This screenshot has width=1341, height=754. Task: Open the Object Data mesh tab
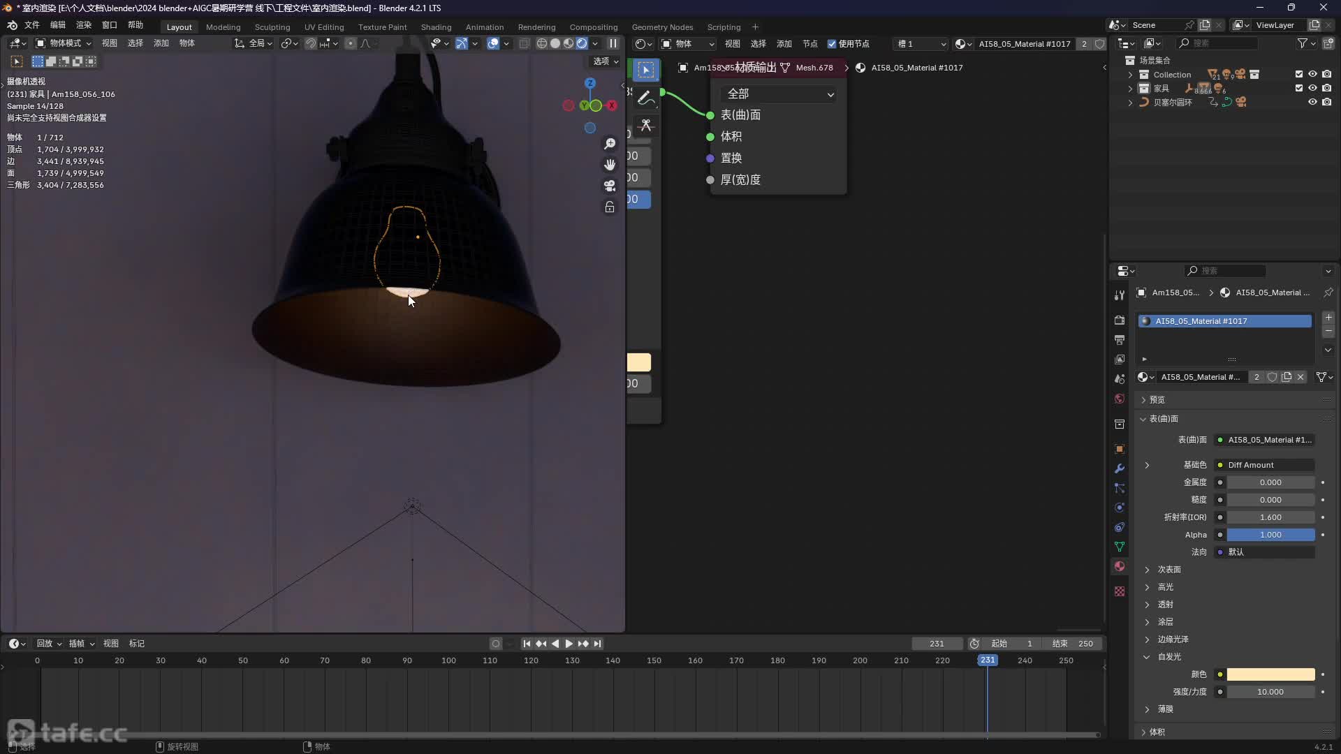tap(1120, 547)
